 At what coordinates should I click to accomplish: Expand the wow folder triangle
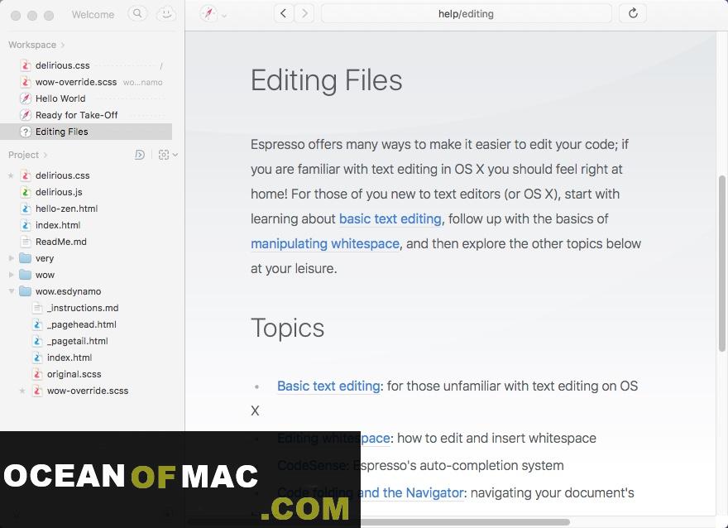point(11,275)
